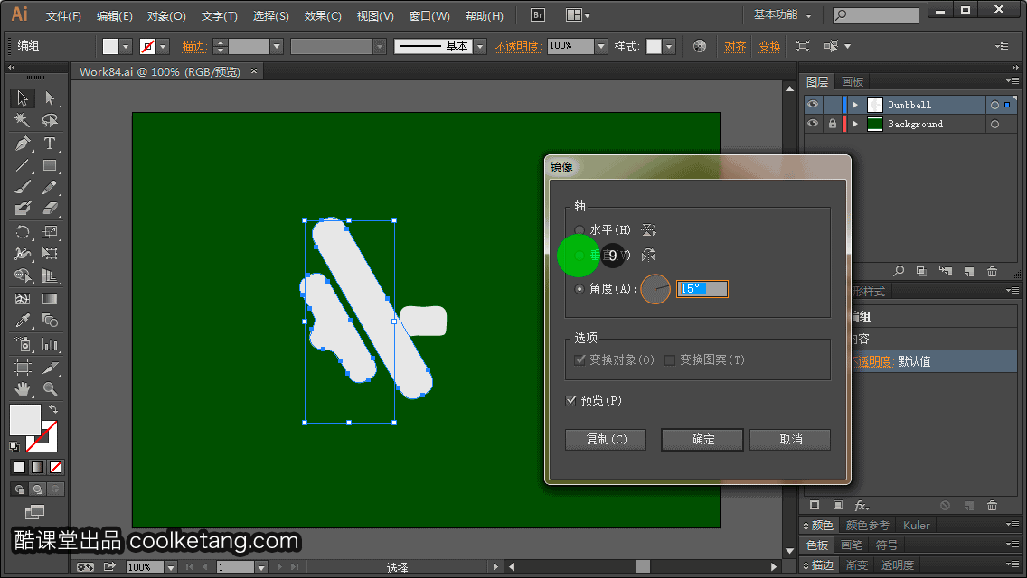Toggle the Preview checkbox
The width and height of the screenshot is (1027, 578).
(571, 400)
